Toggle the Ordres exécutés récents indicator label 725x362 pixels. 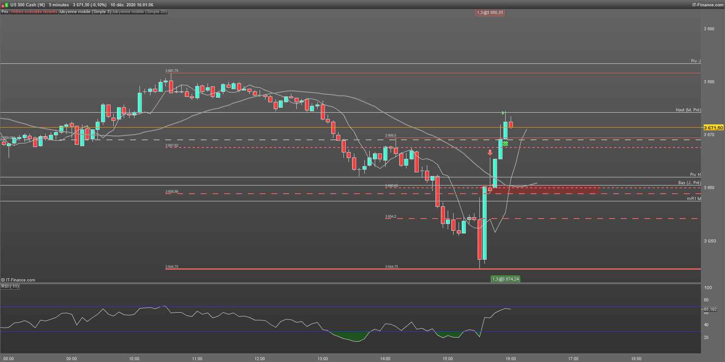pos(34,12)
